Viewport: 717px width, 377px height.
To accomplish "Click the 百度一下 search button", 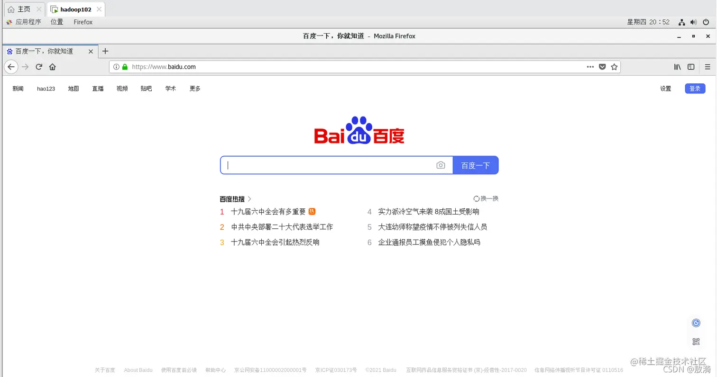I will 476,165.
